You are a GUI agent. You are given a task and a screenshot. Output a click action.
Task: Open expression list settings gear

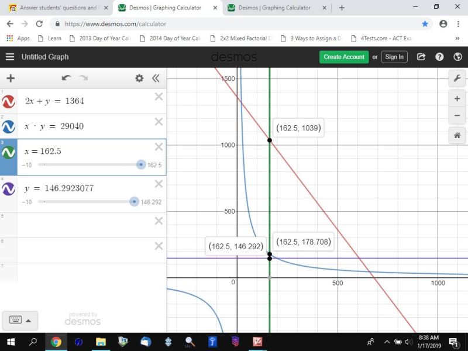139,78
